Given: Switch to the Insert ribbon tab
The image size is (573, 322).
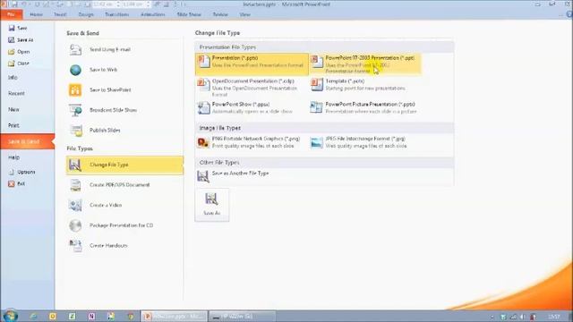Looking at the screenshot, I should (x=60, y=14).
